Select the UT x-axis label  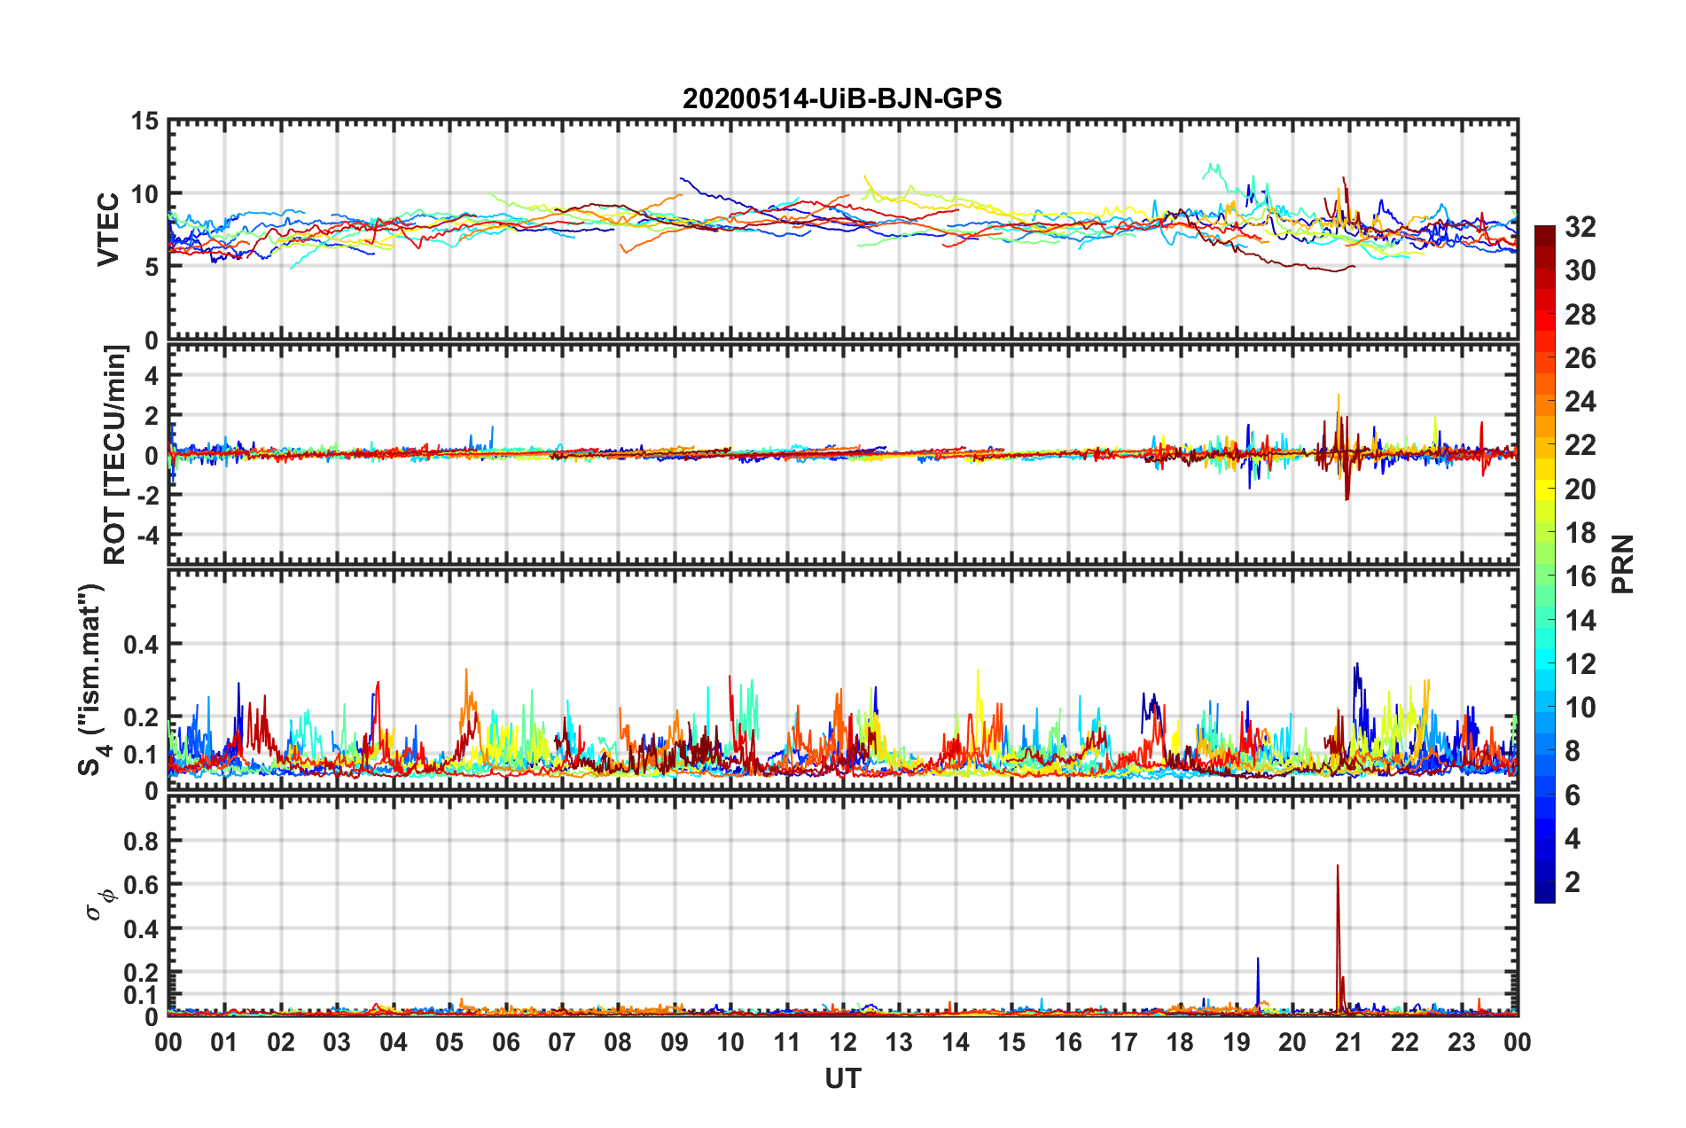842,1078
